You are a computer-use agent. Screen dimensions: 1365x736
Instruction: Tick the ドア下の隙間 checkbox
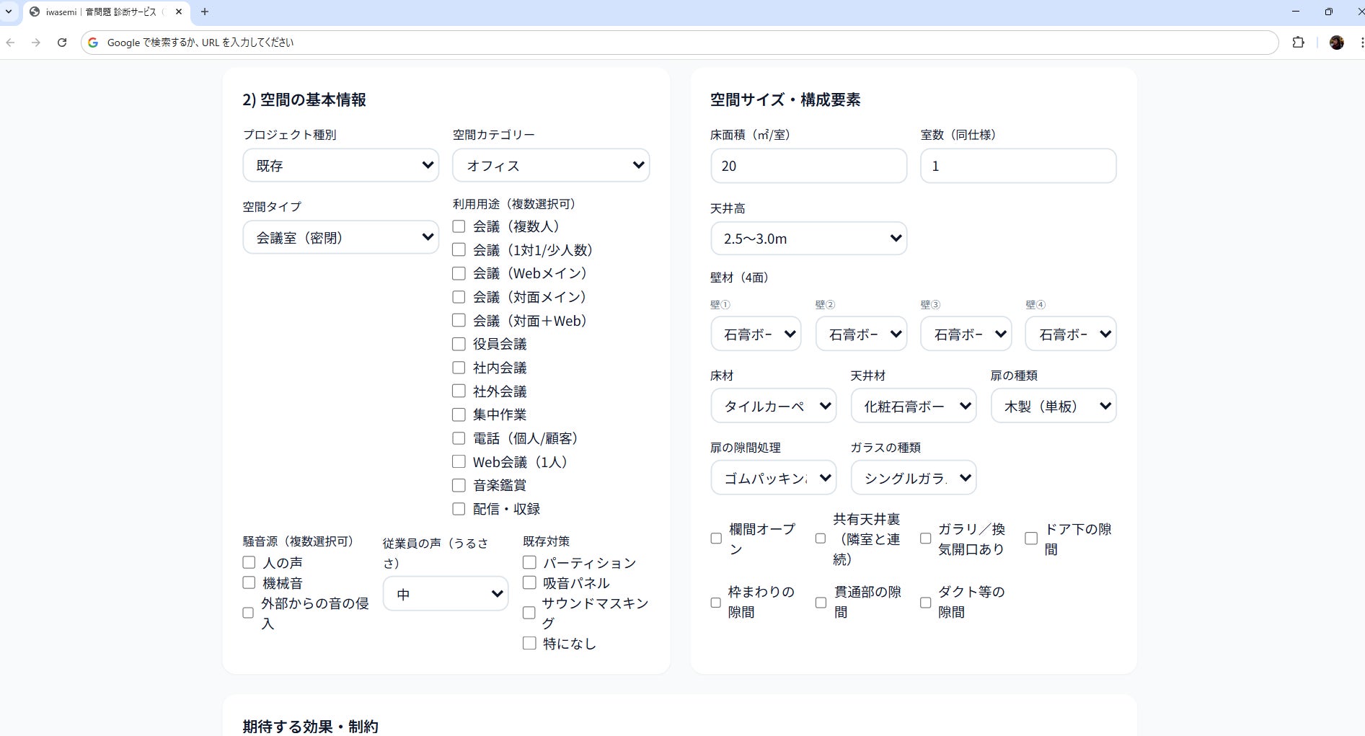coord(1031,538)
